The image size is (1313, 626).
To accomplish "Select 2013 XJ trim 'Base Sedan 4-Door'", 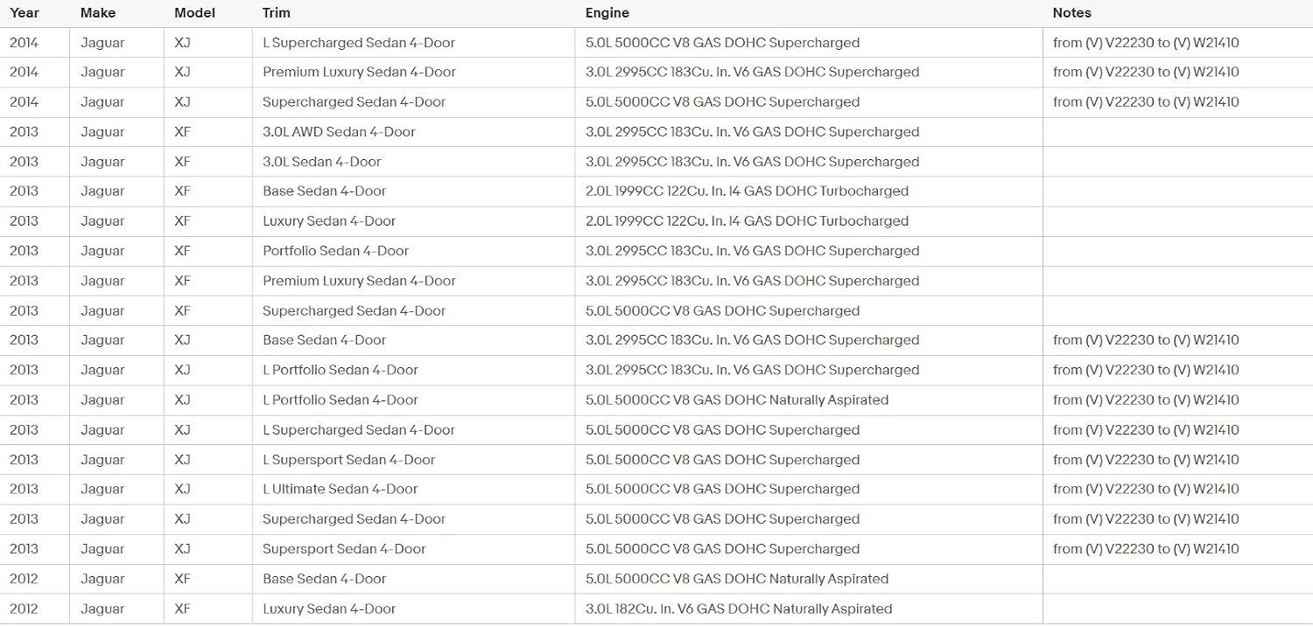I will [x=325, y=340].
